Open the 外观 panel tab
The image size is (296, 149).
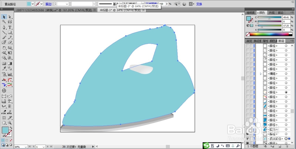(272, 13)
